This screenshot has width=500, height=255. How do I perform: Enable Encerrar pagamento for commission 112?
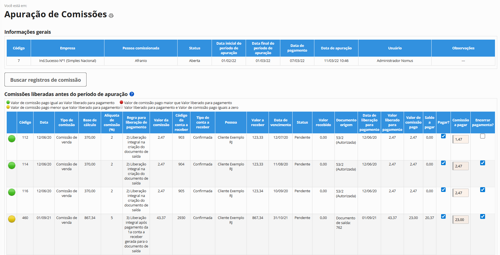coord(482,136)
